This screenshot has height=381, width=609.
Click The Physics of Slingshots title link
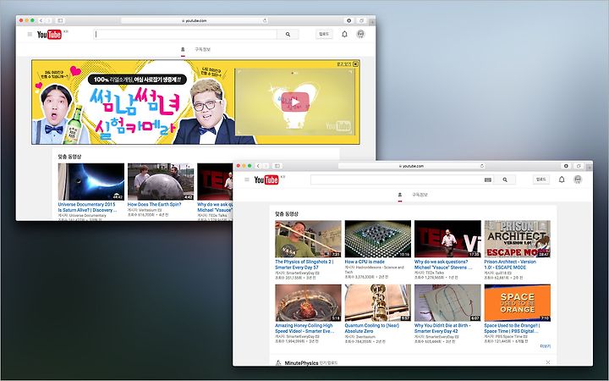pyautogui.click(x=304, y=264)
